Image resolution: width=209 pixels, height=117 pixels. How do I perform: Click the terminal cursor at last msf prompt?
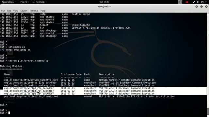point(9,113)
